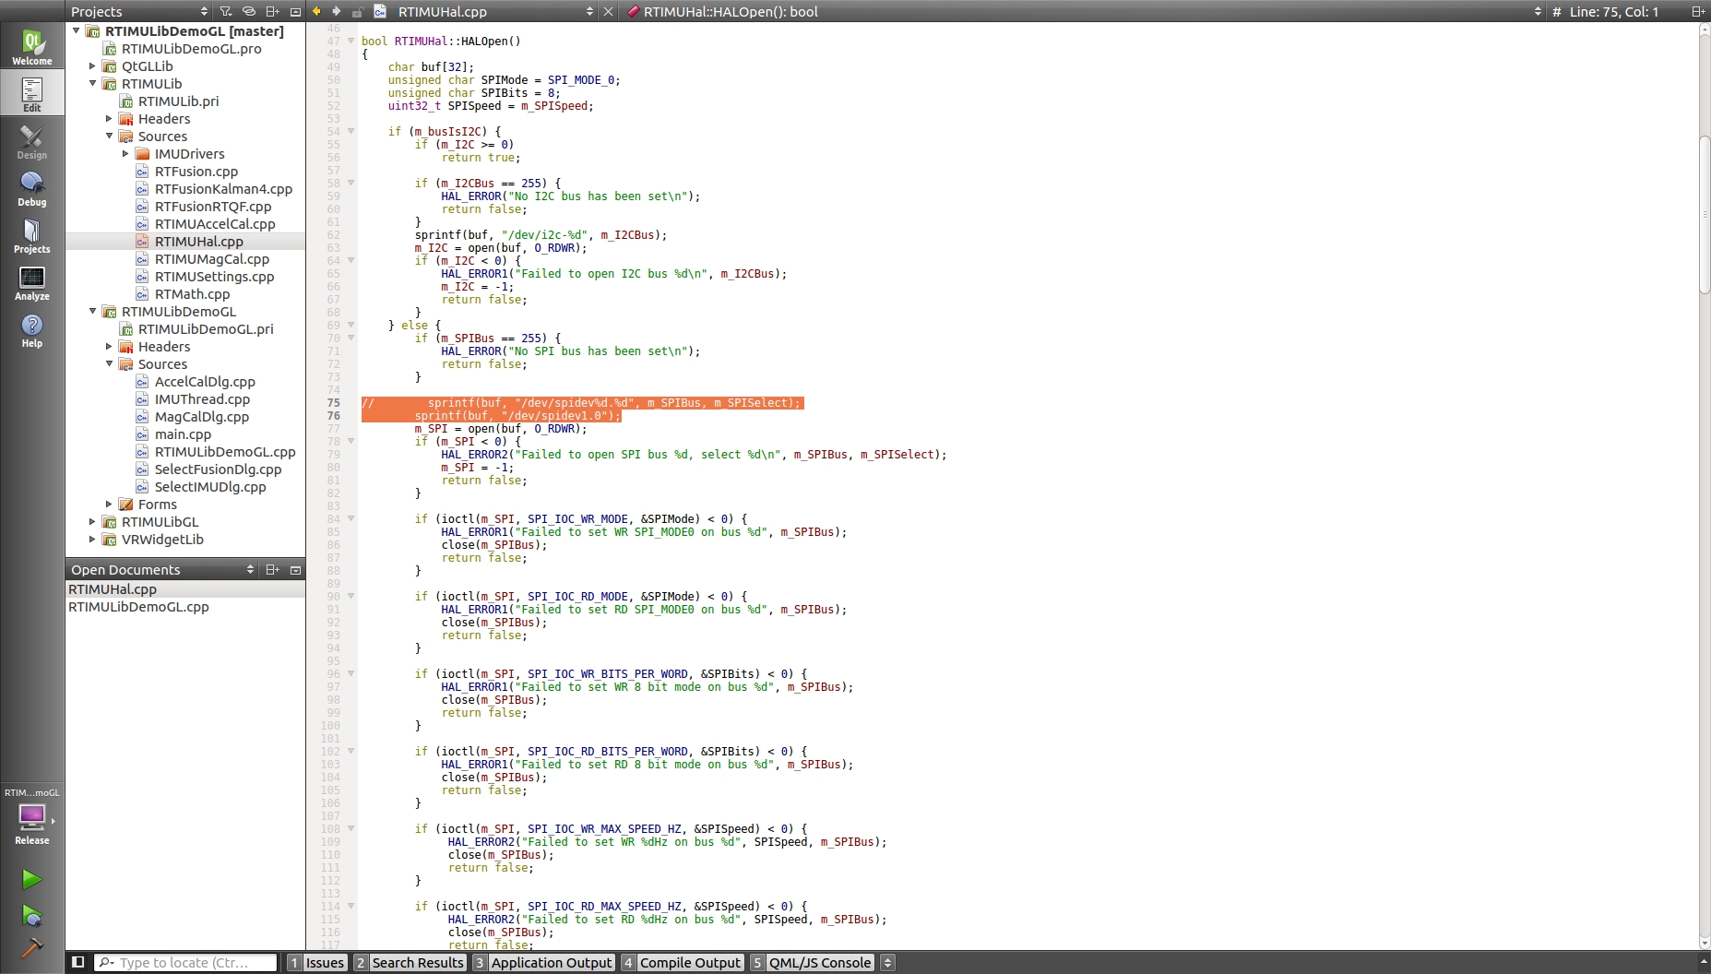Open the Help mode
1711x974 pixels.
[31, 329]
